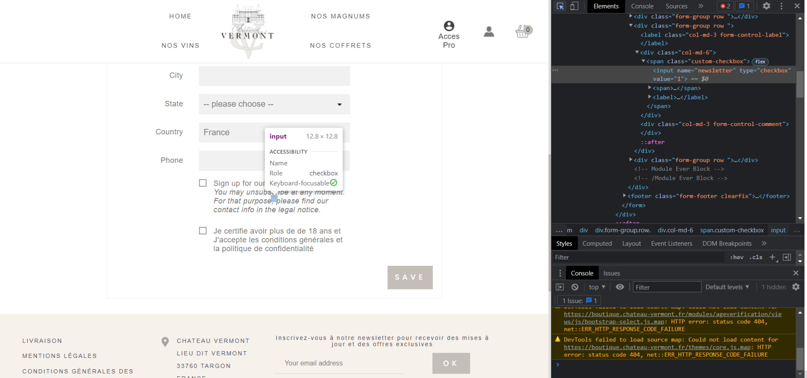
Task: Add new style rule plus icon
Action: click(x=773, y=257)
